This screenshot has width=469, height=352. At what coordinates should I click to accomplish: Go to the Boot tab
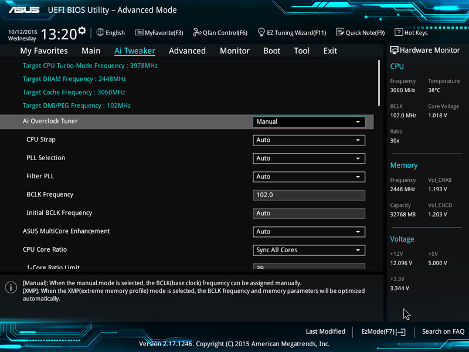click(x=271, y=51)
